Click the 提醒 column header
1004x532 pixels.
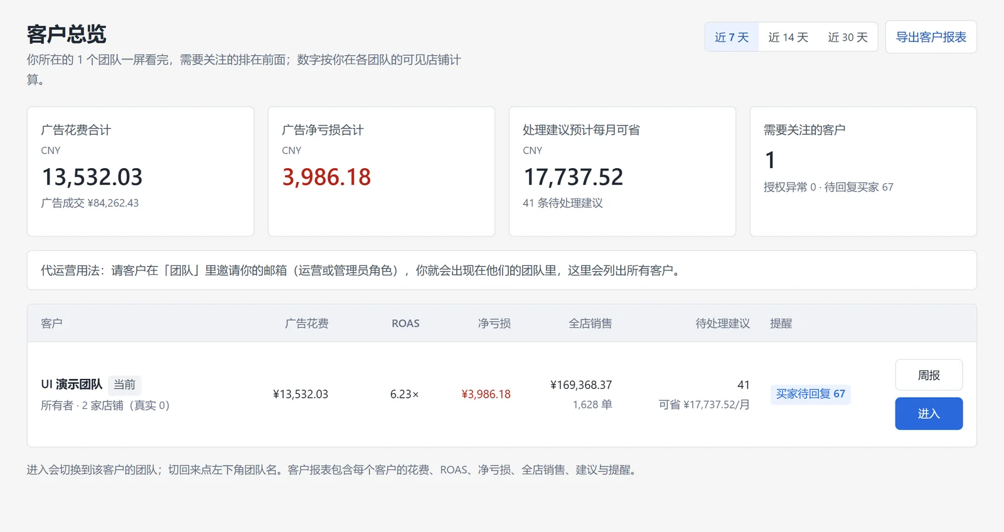click(781, 323)
